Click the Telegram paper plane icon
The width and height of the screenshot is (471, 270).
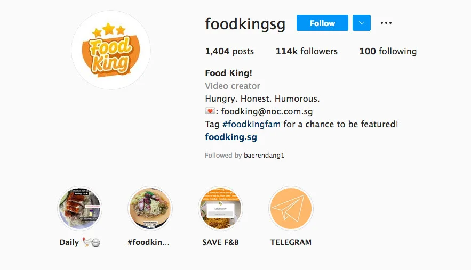pos(291,208)
